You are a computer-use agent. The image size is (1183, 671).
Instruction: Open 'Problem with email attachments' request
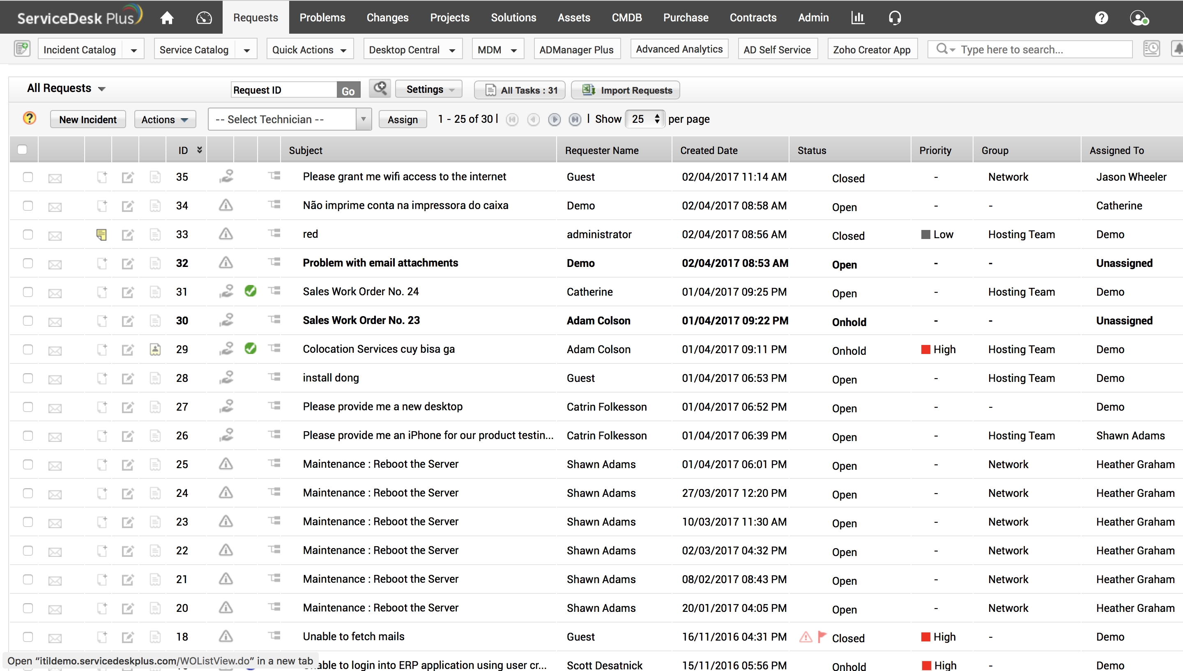point(380,263)
